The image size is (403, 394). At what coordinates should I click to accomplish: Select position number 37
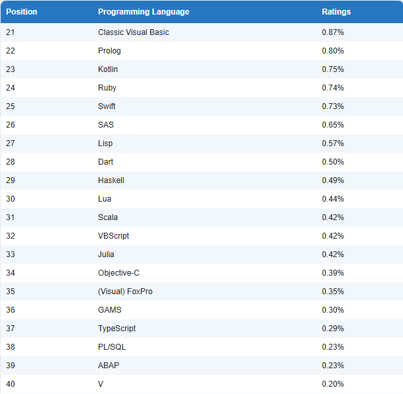11,329
